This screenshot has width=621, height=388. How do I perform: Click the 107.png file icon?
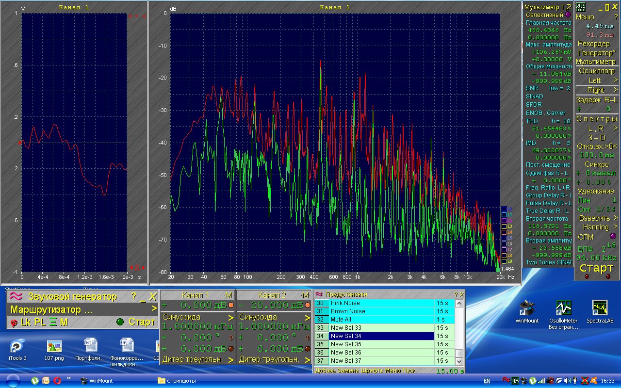(x=54, y=349)
